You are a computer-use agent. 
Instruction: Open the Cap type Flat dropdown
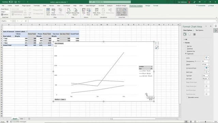pyautogui.click(x=206, y=76)
